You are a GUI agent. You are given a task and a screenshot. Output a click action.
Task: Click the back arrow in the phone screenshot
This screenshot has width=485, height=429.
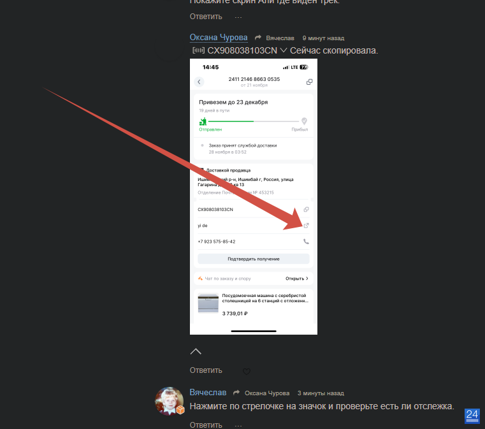[x=199, y=82]
